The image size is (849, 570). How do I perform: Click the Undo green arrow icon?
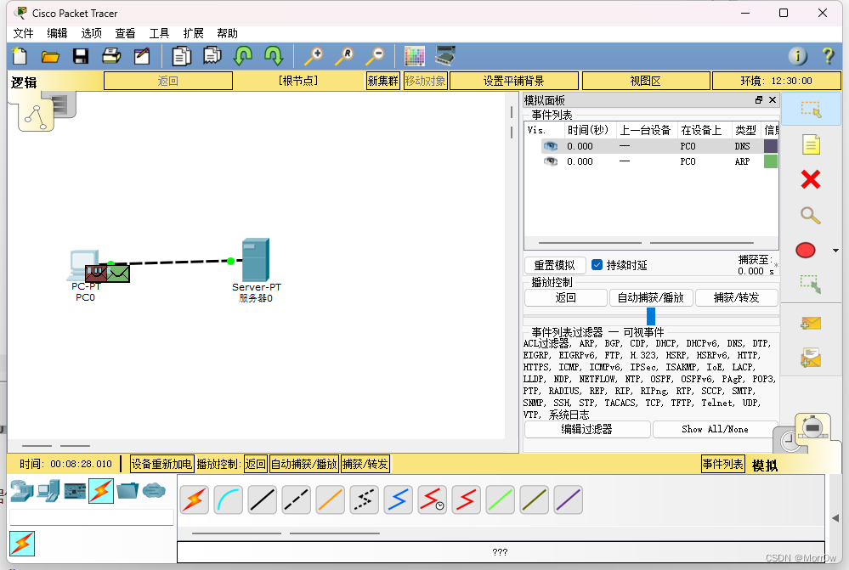click(x=242, y=56)
